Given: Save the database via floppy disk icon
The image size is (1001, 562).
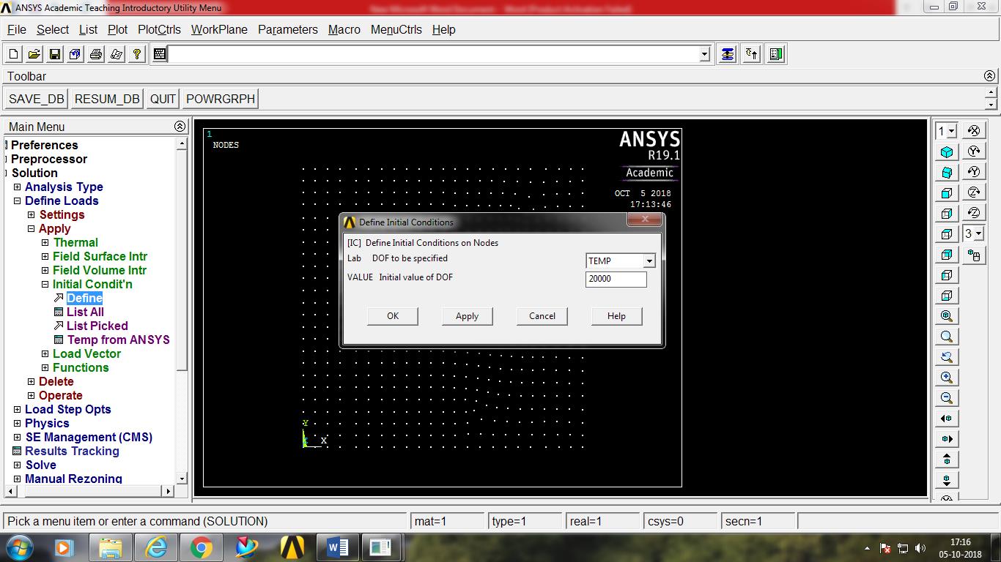Looking at the screenshot, I should pyautogui.click(x=54, y=53).
